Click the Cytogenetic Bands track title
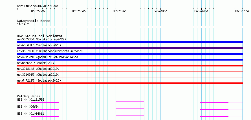 click(34, 21)
